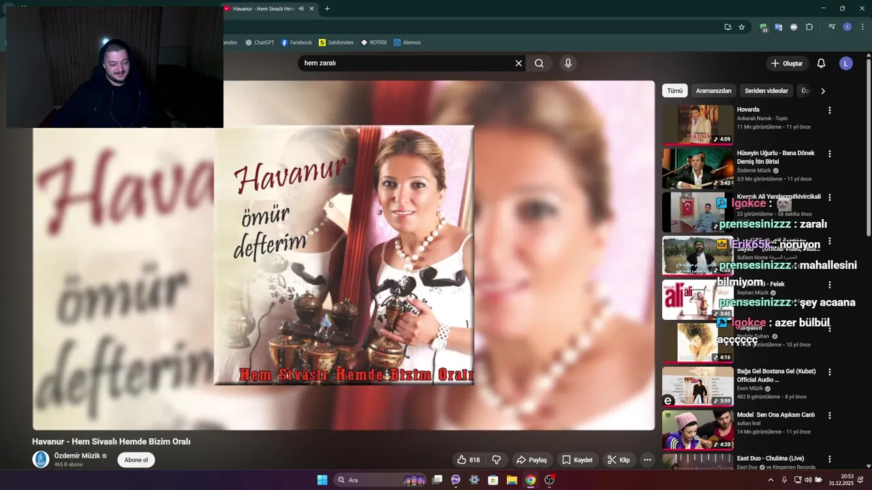
Task: Like the video with 818 likes
Action: tap(468, 460)
